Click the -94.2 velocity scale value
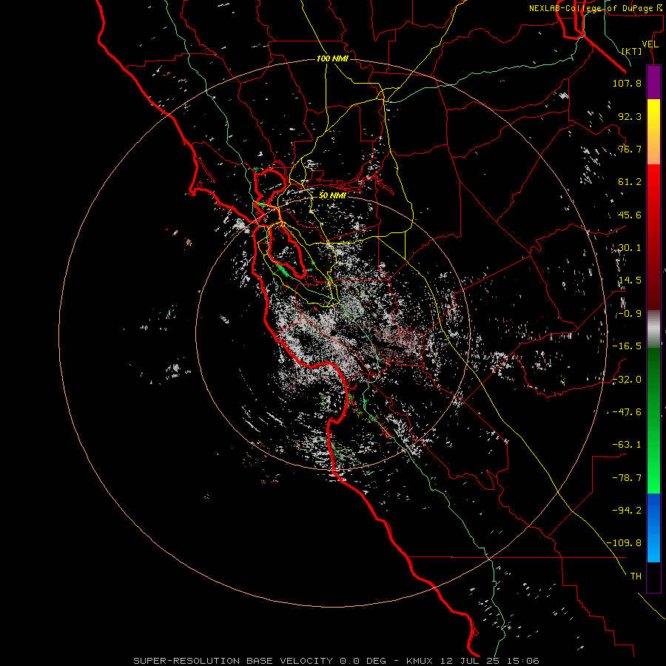Screen dimensions: 666x666 [627, 511]
